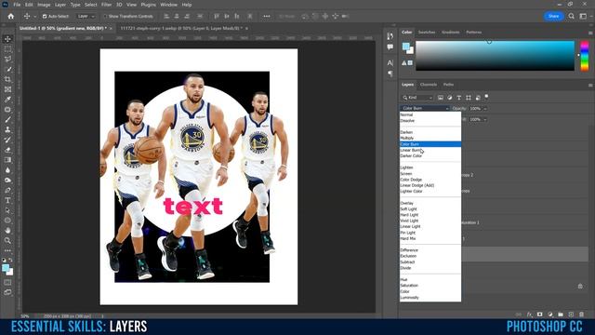Switch to the Channels tab
The image size is (595, 335).
click(x=429, y=85)
